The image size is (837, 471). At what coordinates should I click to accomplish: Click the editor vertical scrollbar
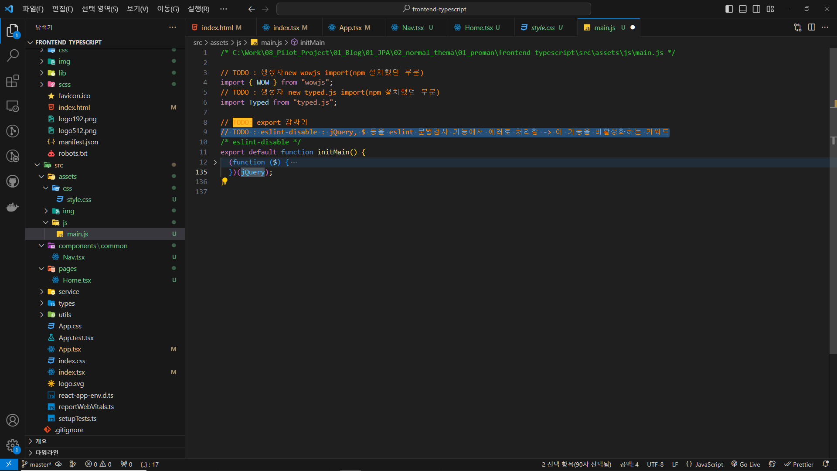click(833, 218)
